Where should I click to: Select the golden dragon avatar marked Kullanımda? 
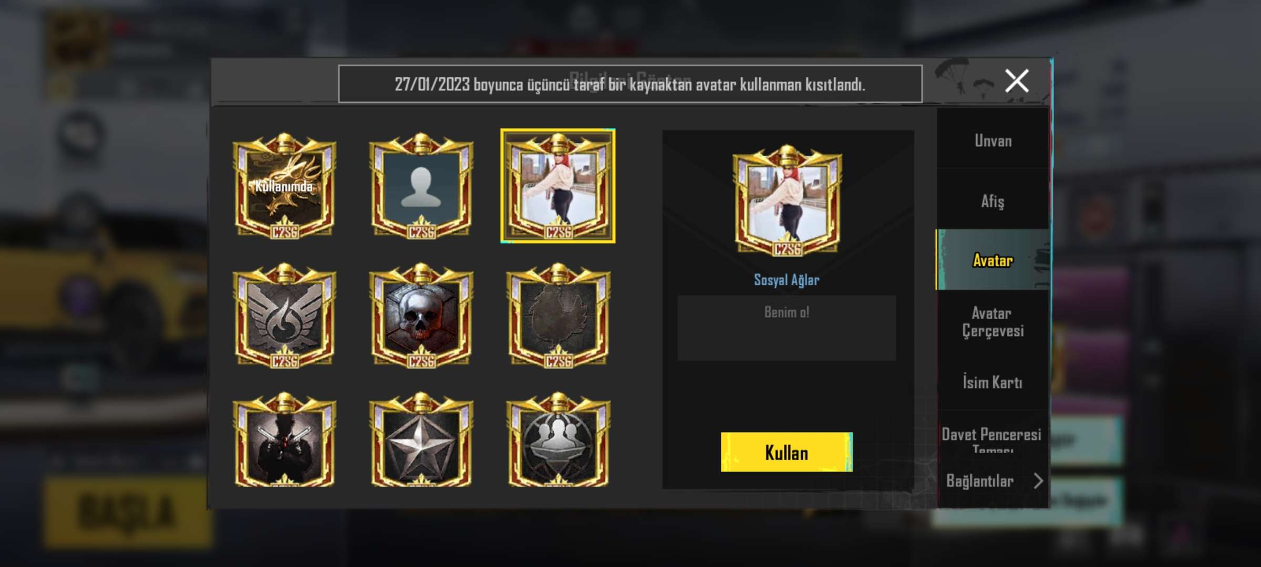[284, 186]
